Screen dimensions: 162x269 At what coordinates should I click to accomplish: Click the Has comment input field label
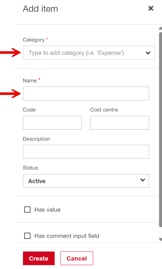click(x=67, y=236)
